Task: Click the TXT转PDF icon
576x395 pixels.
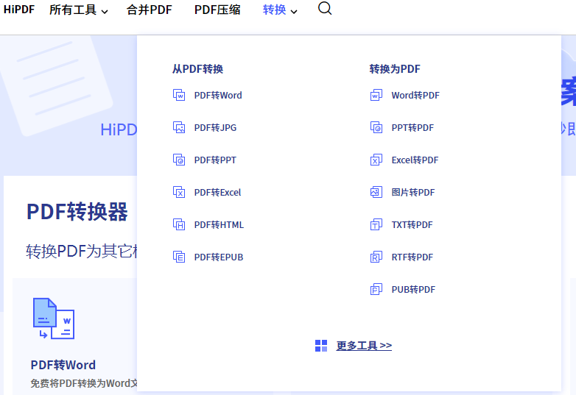Action: 376,224
